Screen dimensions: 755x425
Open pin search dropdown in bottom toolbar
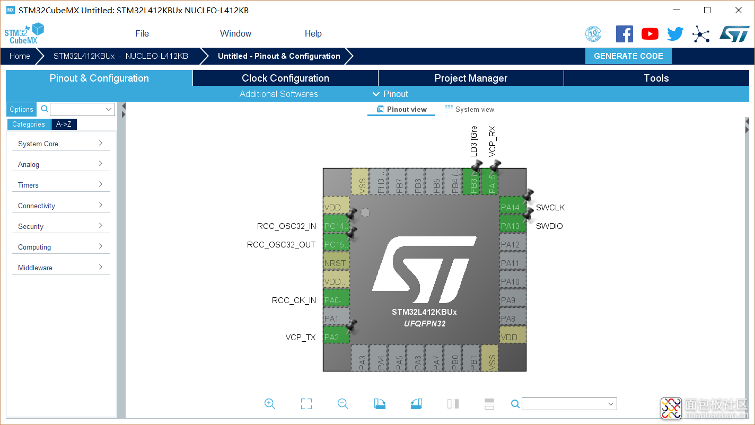(610, 404)
